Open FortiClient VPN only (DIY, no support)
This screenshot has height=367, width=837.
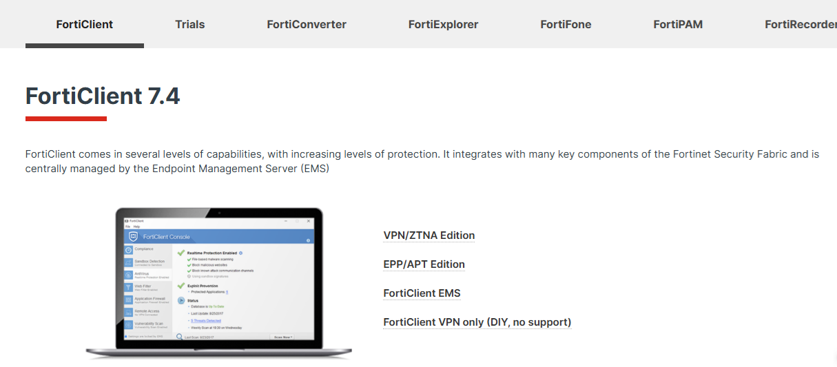[477, 322]
